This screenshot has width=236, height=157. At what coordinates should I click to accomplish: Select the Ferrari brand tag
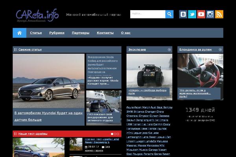tap(137, 124)
